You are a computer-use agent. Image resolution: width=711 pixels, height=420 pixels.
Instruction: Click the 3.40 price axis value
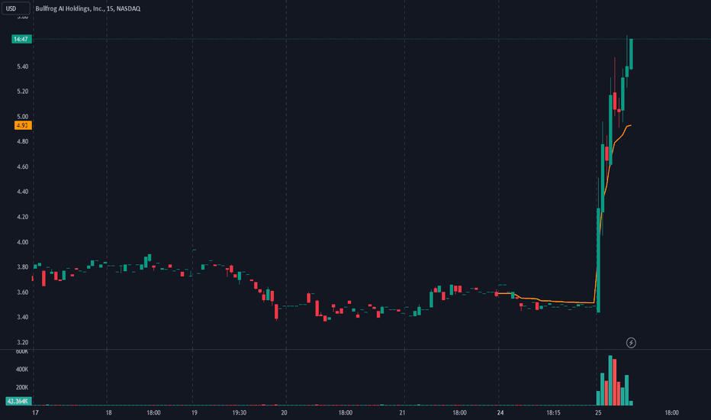point(23,317)
